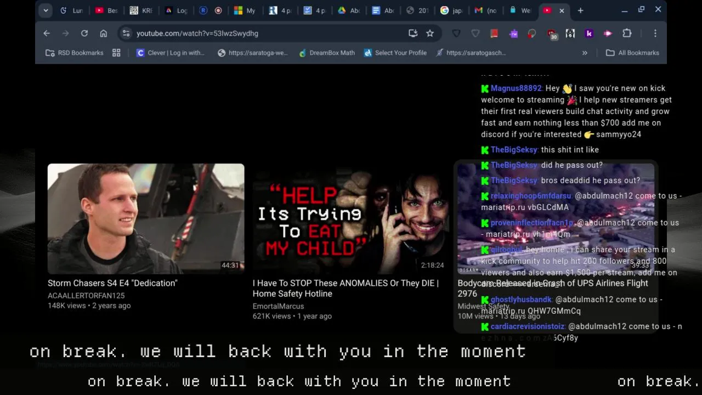
Task: Click ghostlyhusbandk chat username
Action: click(x=520, y=300)
